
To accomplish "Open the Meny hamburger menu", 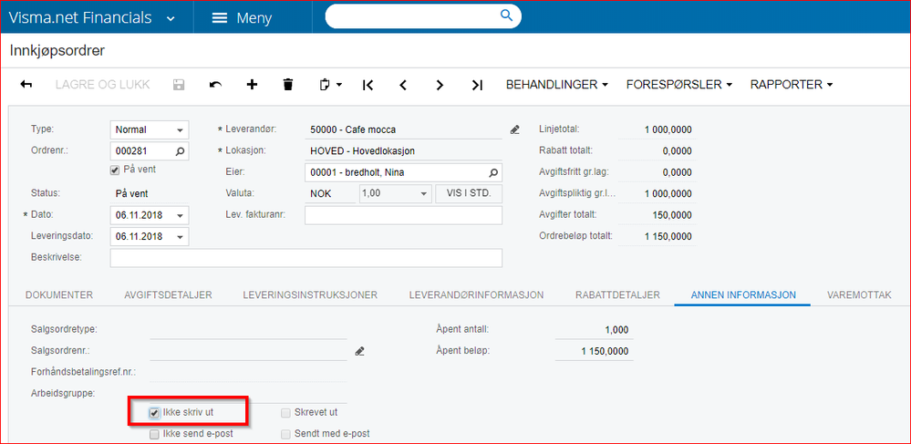I will coord(241,18).
